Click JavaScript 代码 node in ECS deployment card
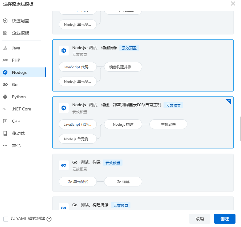 [77, 124]
